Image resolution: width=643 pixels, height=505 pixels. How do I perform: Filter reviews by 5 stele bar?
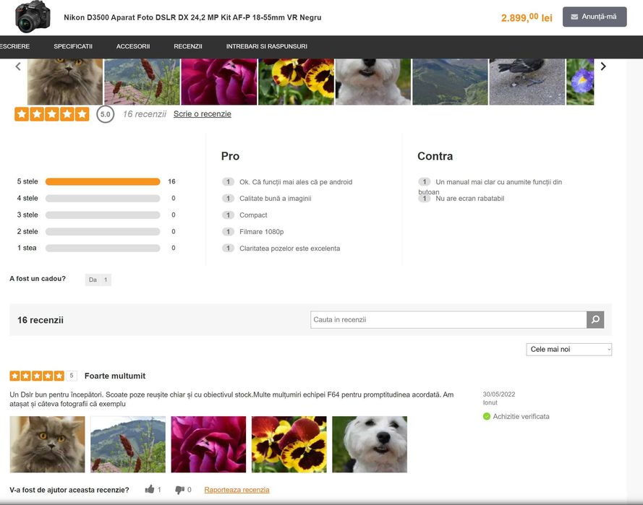[x=103, y=181]
